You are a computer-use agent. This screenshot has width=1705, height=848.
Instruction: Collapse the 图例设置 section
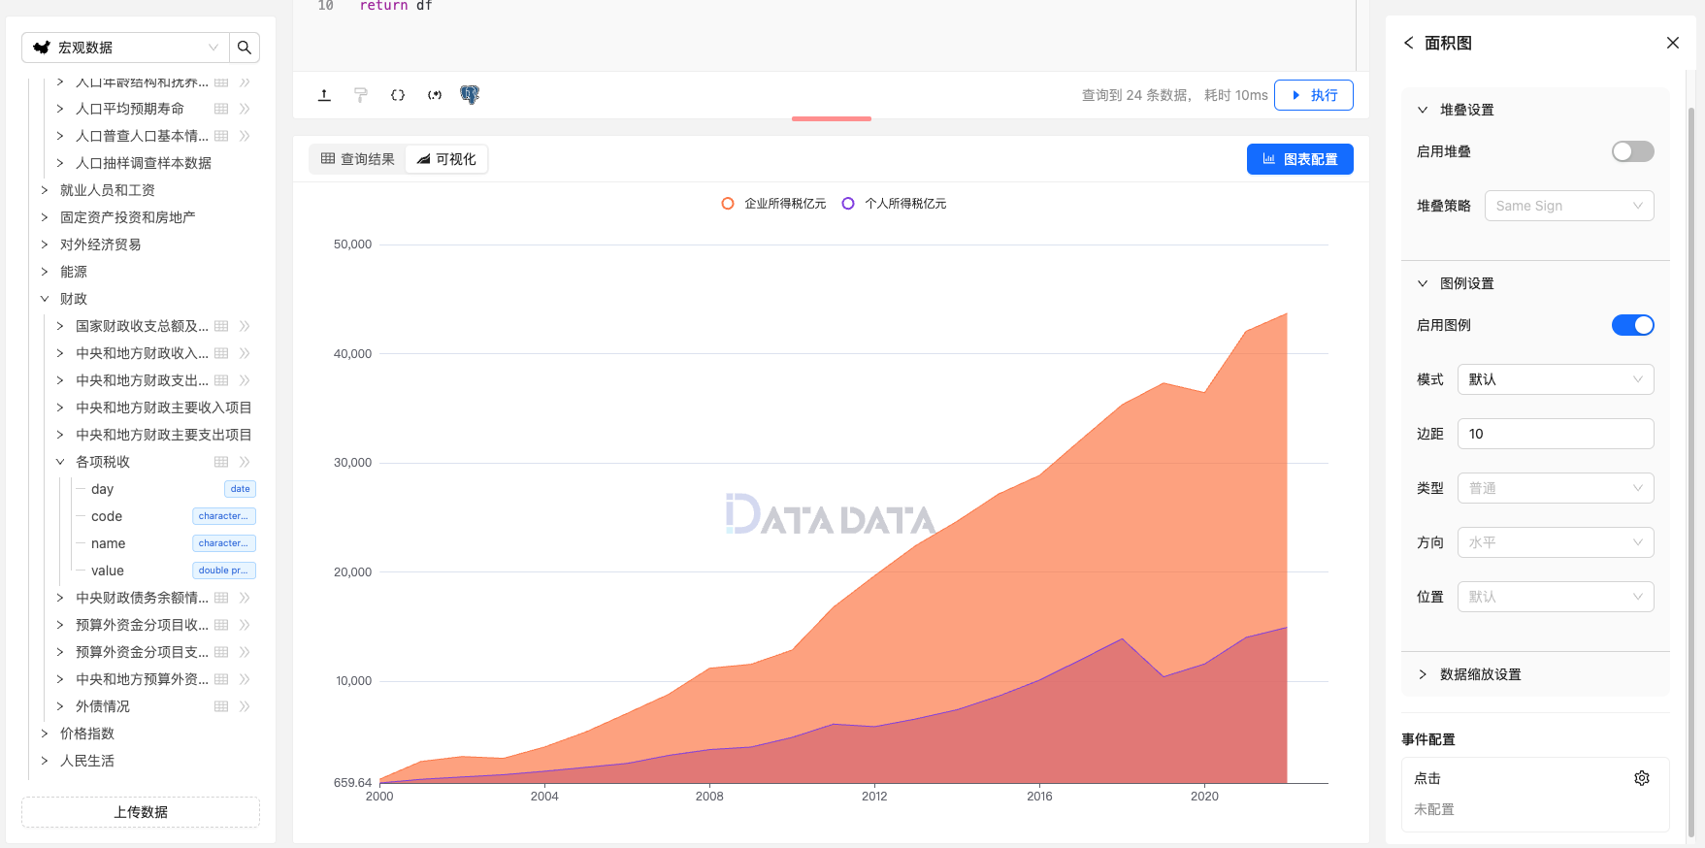[1423, 283]
